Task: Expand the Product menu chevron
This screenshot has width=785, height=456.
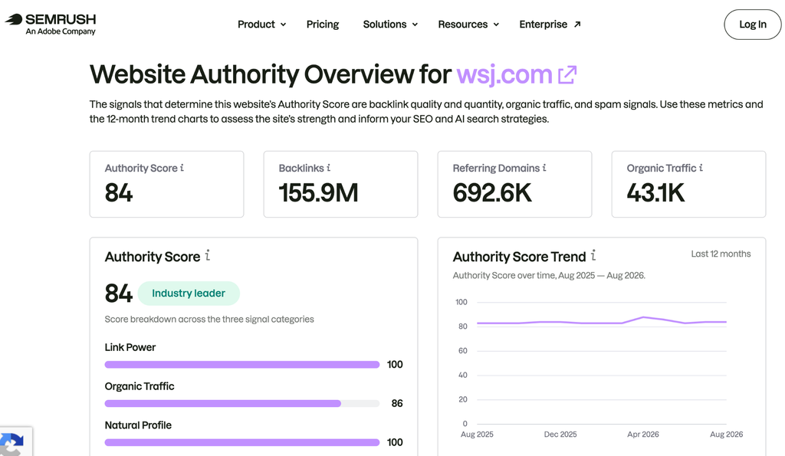Action: coord(284,25)
